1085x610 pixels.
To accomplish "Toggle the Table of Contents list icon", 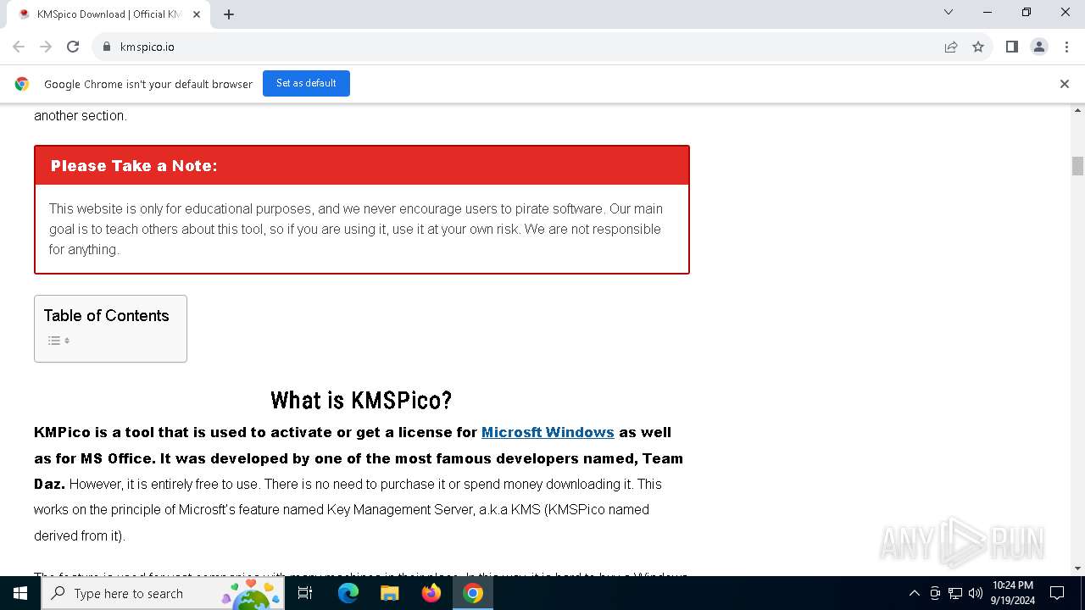I will coord(58,341).
